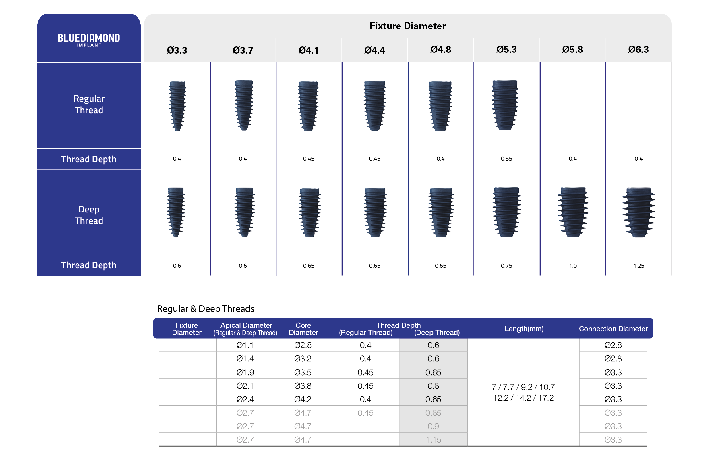Click the BlueDiamond Implant logo
The width and height of the screenshot is (712, 471).
pyautogui.click(x=89, y=40)
